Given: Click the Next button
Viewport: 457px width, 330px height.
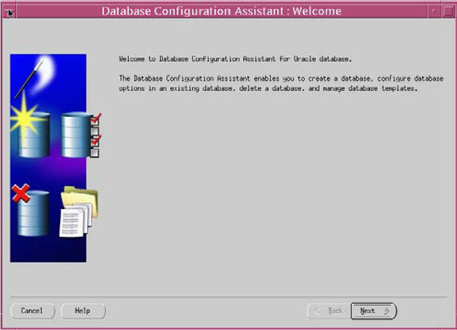Looking at the screenshot, I should coord(373,311).
